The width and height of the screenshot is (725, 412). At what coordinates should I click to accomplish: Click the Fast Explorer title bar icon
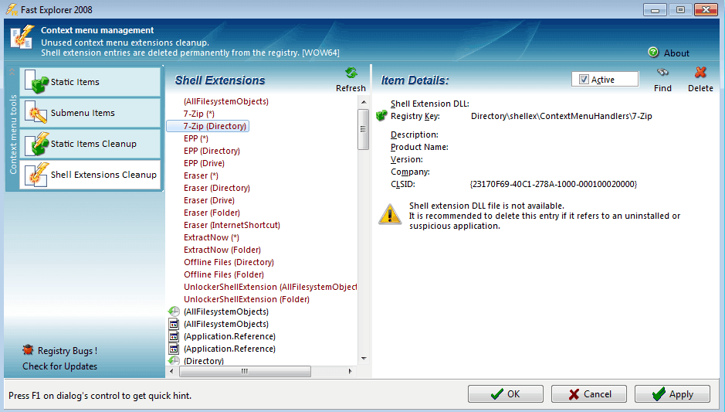[x=12, y=9]
